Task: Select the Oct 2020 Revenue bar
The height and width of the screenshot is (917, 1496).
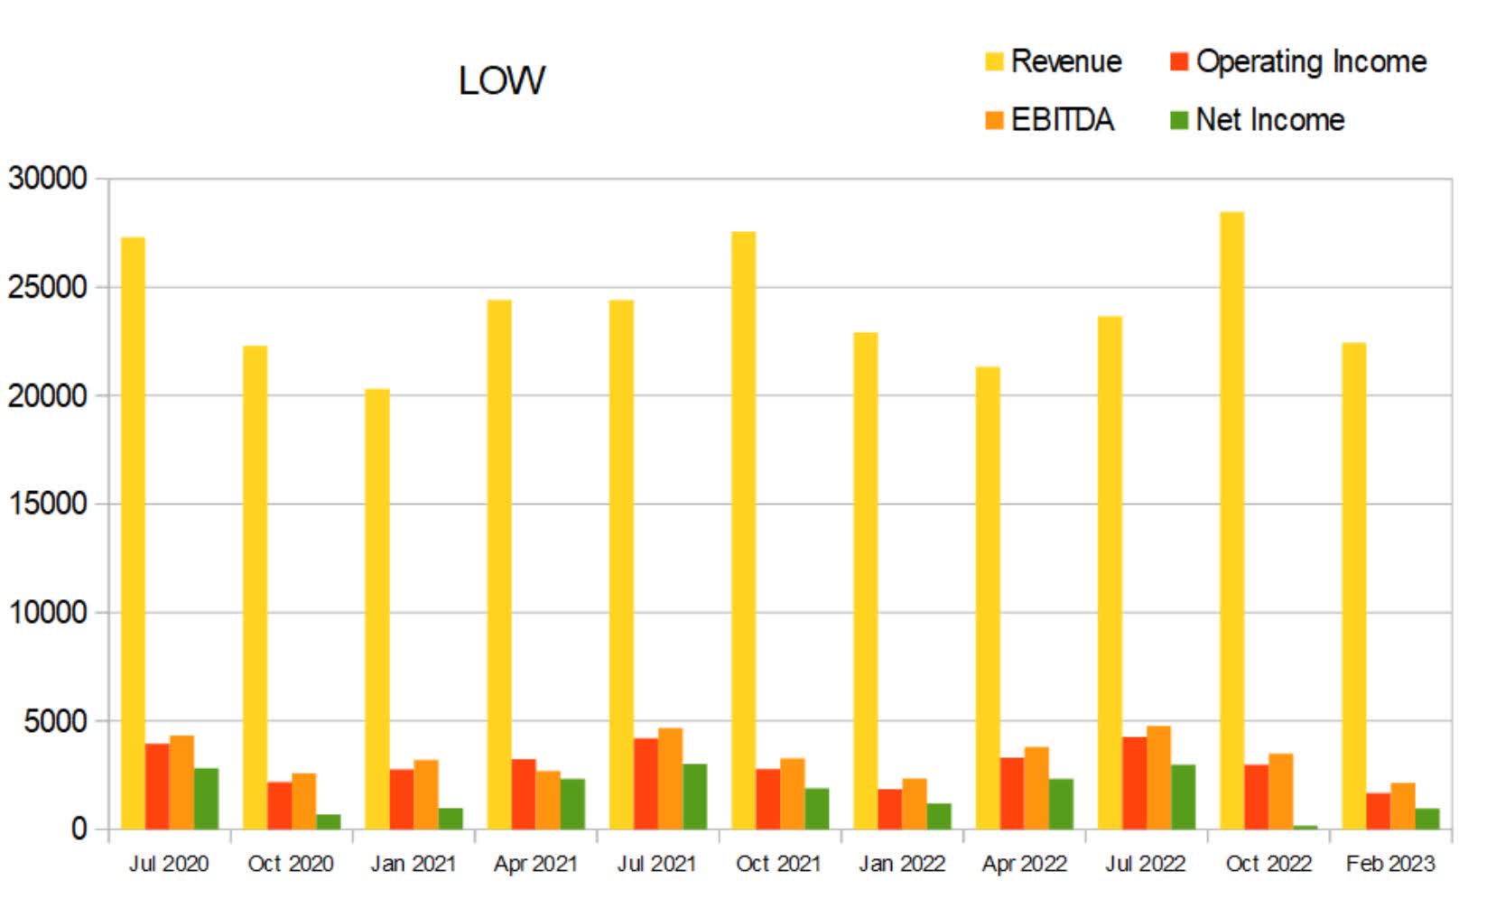Action: pyautogui.click(x=256, y=588)
